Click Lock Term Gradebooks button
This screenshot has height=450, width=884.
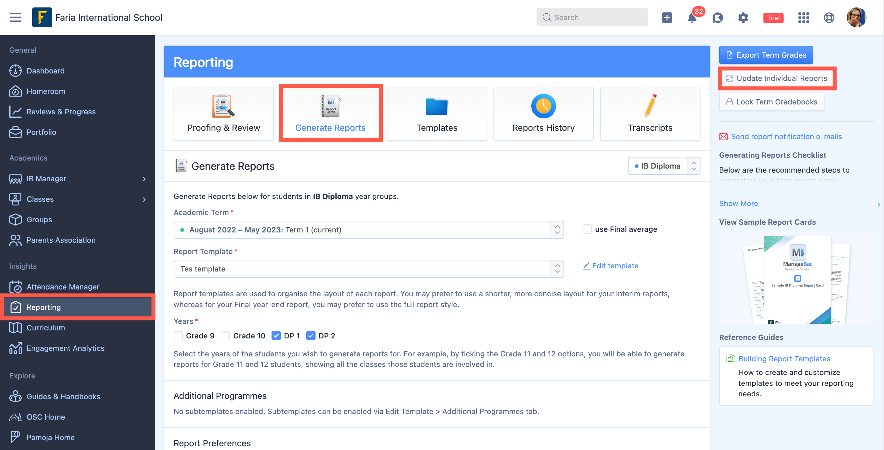click(771, 102)
